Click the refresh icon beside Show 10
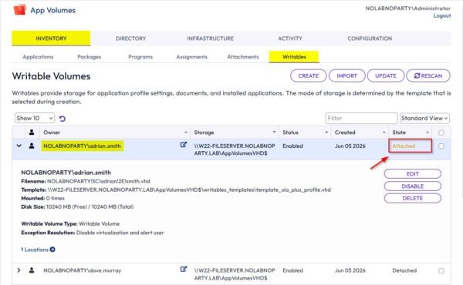Viewport: 463px width, 285px height. (x=63, y=119)
